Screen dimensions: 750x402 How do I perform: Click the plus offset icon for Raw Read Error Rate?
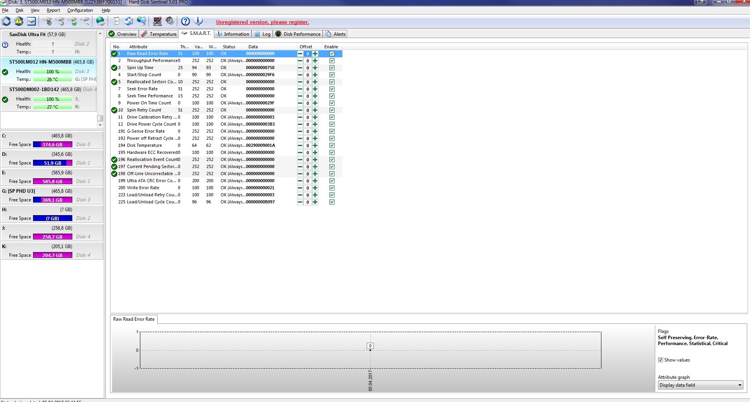pyautogui.click(x=315, y=54)
